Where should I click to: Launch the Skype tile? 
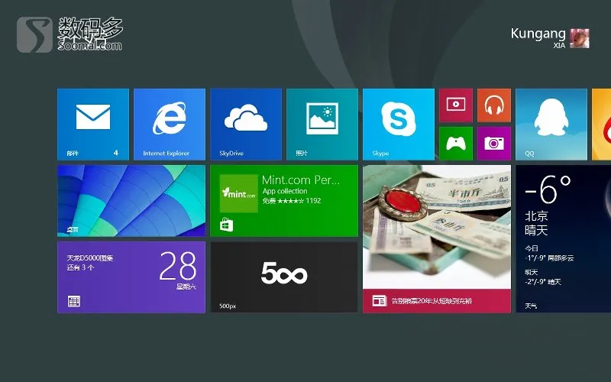click(398, 125)
